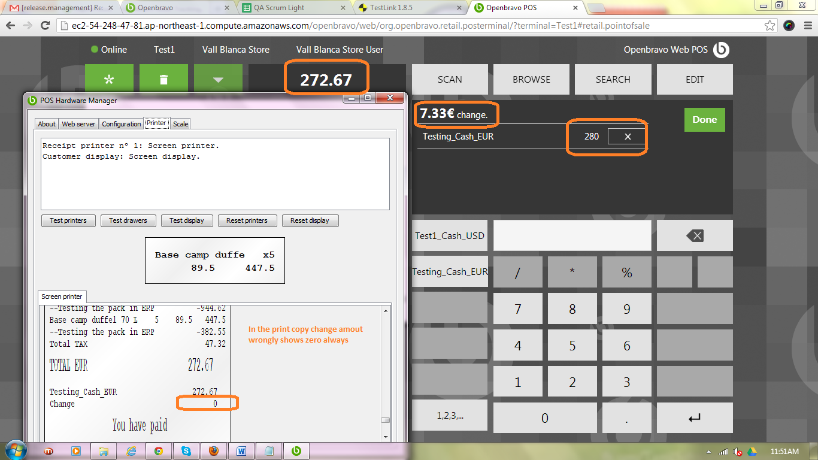This screenshot has height=460, width=818.
Task: Click the new receipt asterisk button
Action: [x=109, y=79]
